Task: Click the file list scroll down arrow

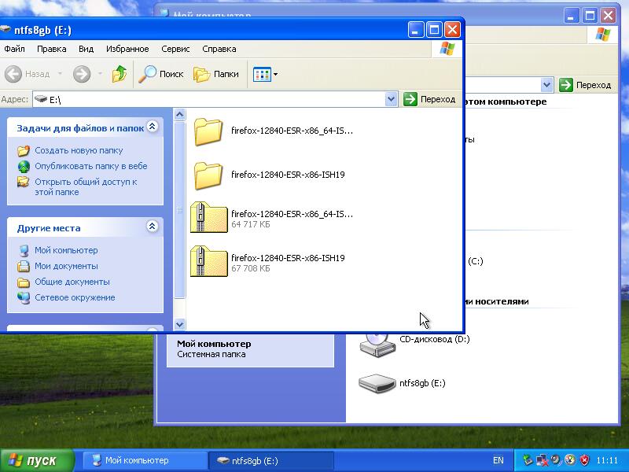Action: (179, 324)
